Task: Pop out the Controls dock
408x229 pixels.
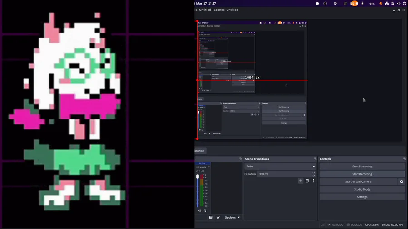Action: pos(404,159)
